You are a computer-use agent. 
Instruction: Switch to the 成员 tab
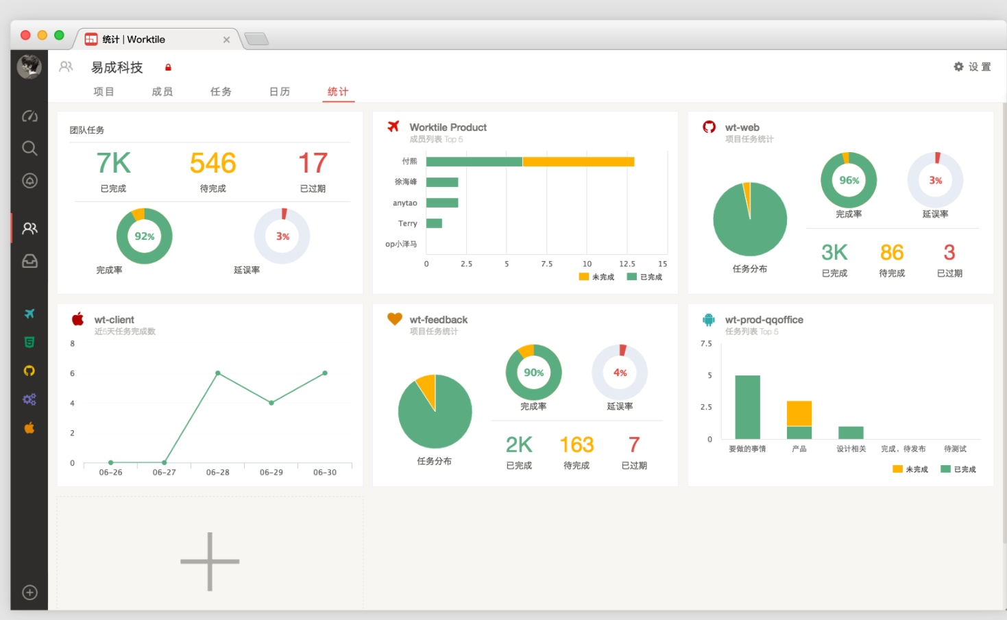click(x=162, y=92)
